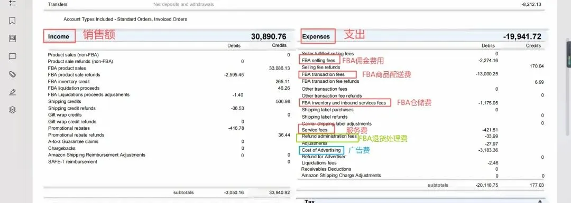The image size is (571, 203).
Task: Open the page thumbnails panel icon
Action: [x=12, y=38]
